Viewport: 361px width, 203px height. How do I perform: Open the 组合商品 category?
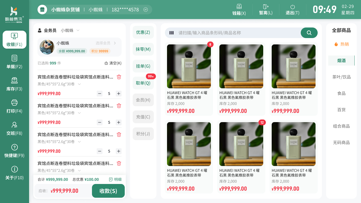pos(341,126)
